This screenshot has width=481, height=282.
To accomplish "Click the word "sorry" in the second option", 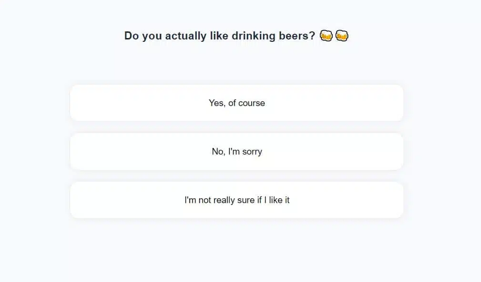I will pos(252,152).
